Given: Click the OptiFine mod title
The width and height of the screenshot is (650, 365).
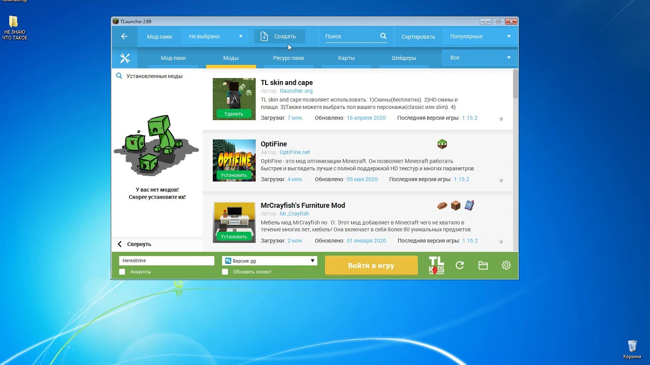Looking at the screenshot, I should [x=274, y=144].
